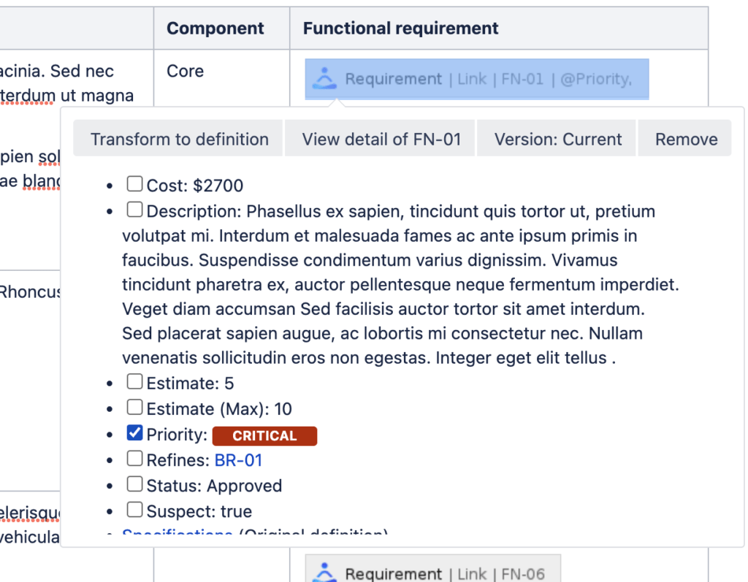748x582 pixels.
Task: Open View detail of FN-01
Action: coord(380,138)
